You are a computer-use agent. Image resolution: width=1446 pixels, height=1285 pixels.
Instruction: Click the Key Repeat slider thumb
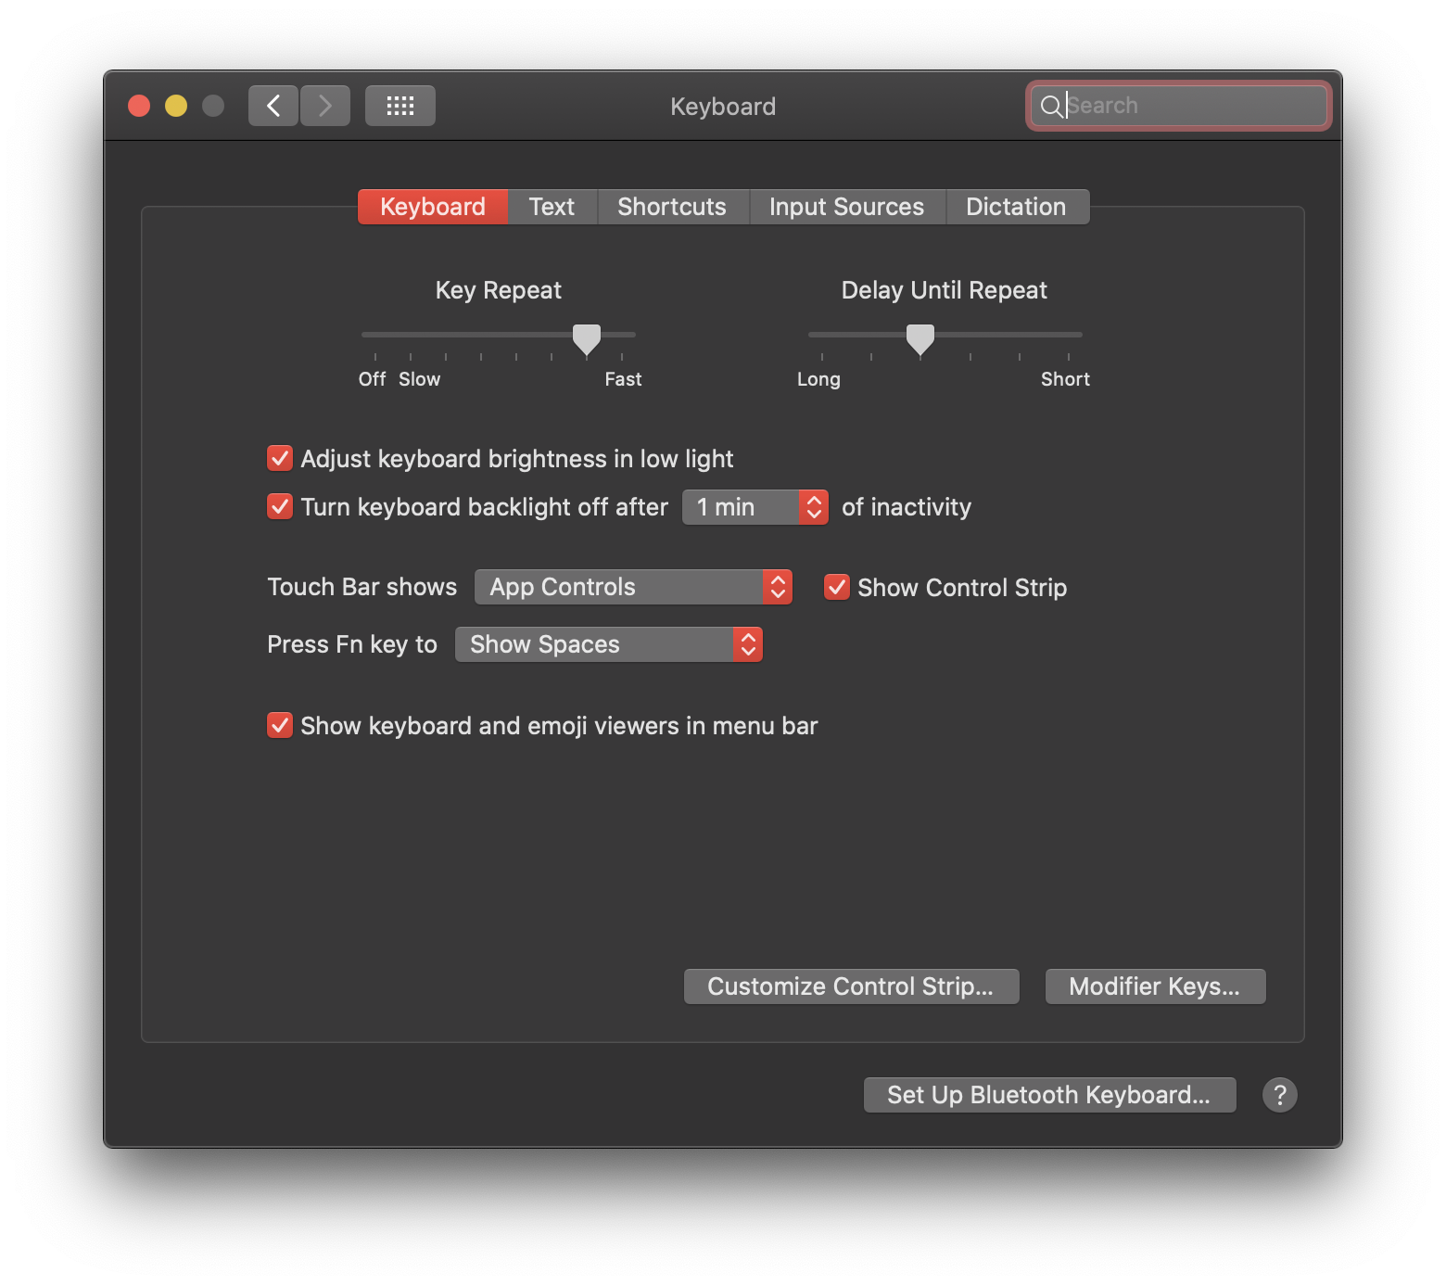coord(587,340)
